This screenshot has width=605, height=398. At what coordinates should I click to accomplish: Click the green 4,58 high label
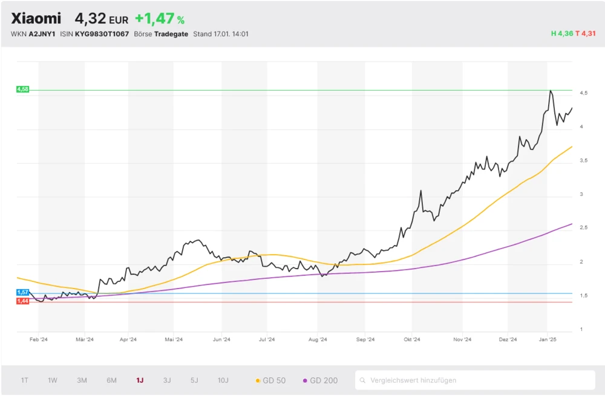23,90
